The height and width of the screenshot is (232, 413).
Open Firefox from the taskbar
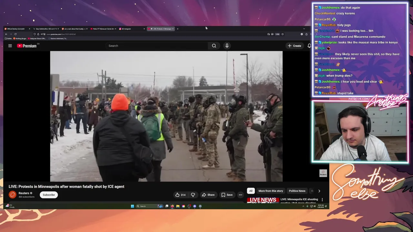(x=172, y=206)
